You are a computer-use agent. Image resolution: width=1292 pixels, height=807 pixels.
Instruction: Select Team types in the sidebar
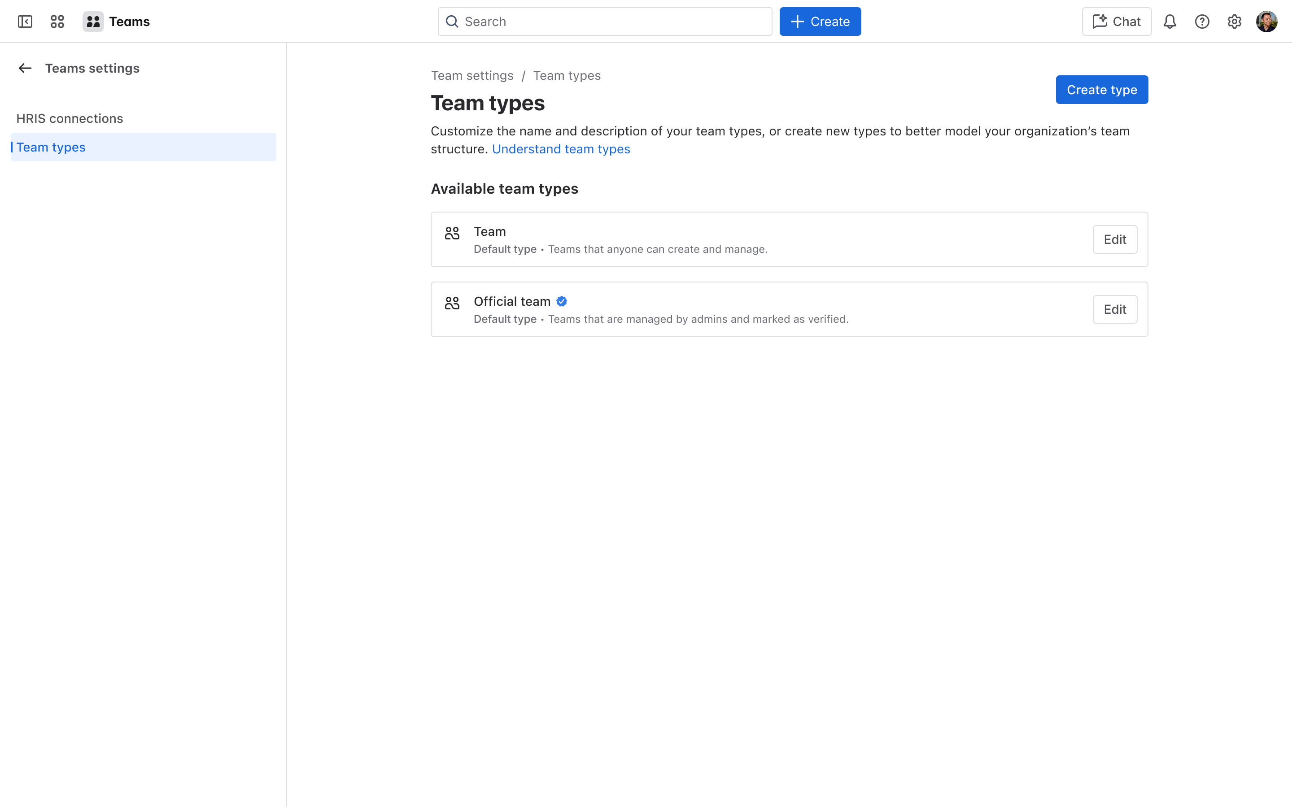coord(51,147)
